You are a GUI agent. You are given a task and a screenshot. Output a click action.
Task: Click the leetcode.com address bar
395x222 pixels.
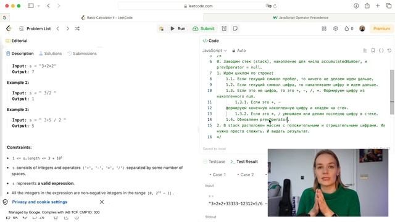tap(198, 6)
